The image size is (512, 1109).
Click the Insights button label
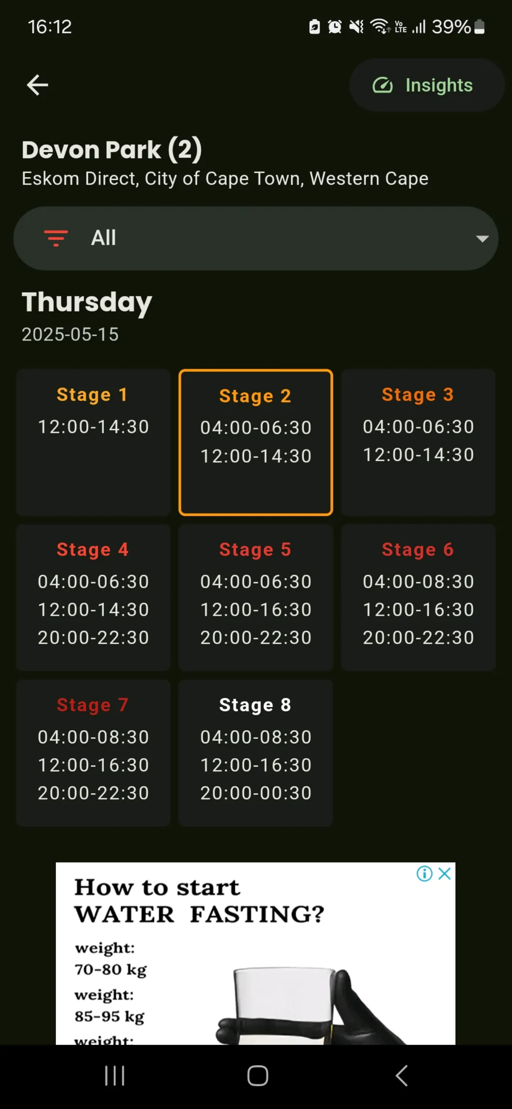439,86
